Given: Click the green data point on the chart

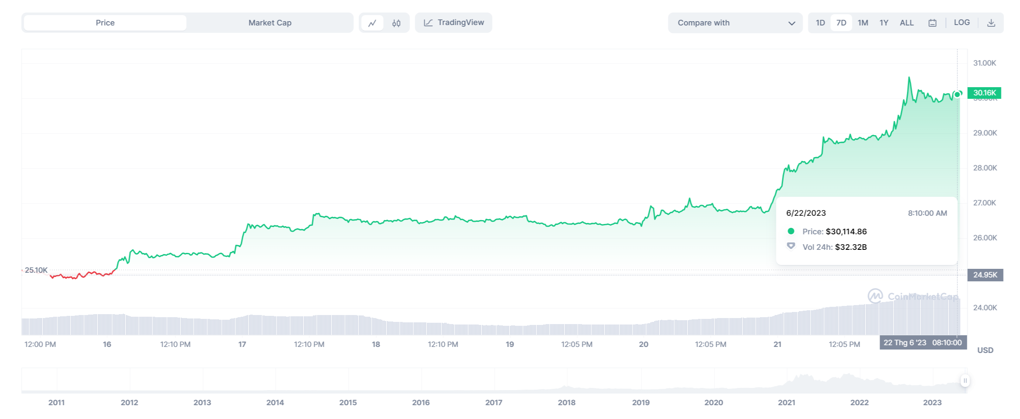Looking at the screenshot, I should point(957,95).
